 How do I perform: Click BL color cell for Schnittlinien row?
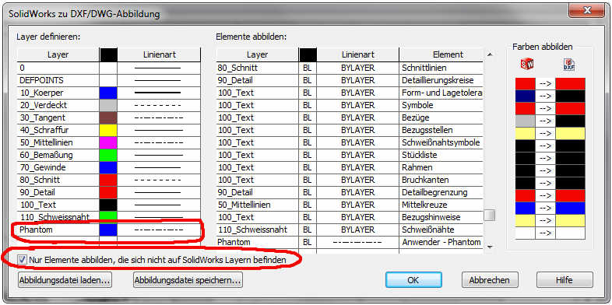[308, 68]
